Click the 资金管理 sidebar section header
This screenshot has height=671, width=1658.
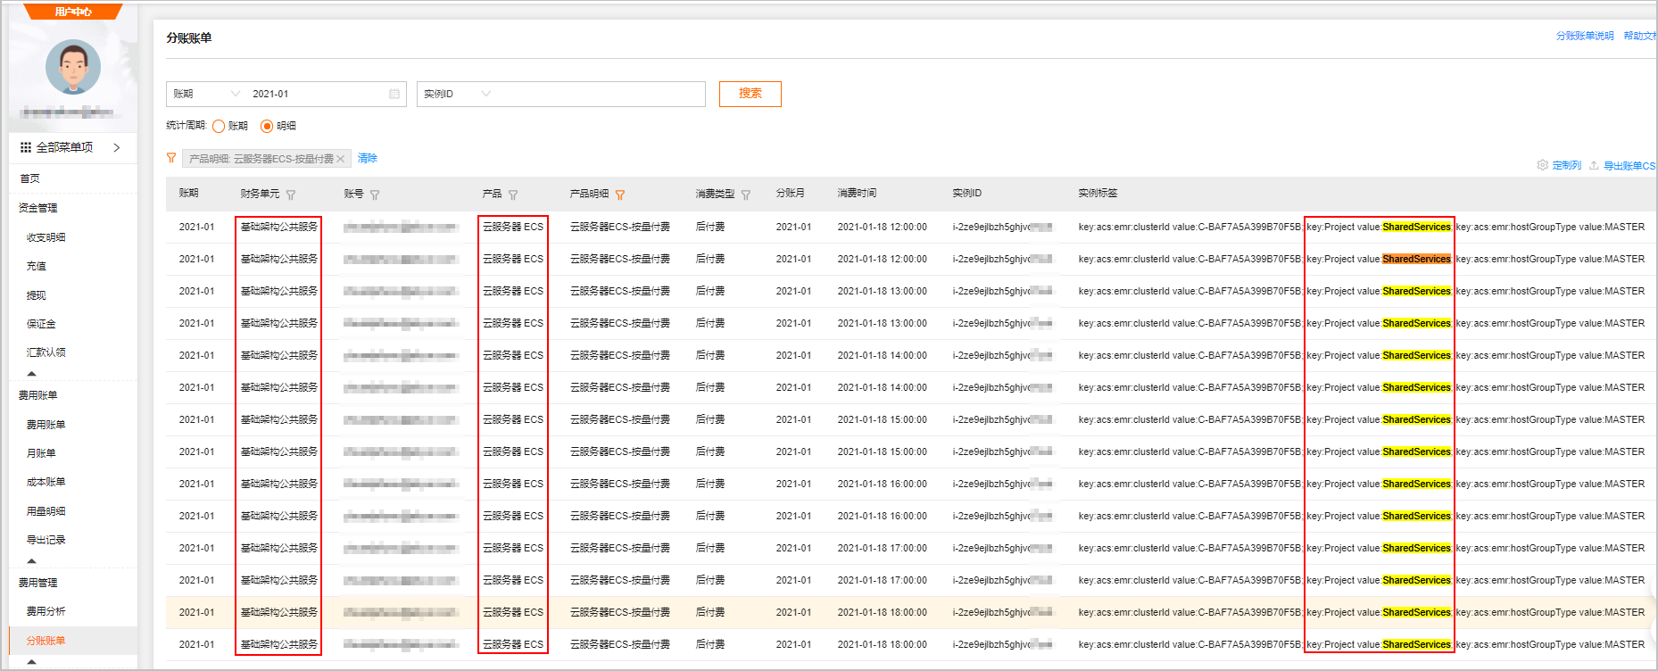click(38, 208)
